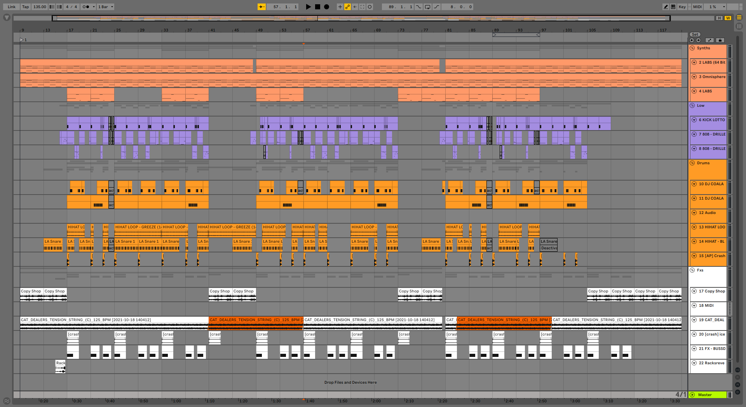Viewport: 746px width, 407px height.
Task: Click the Tap tempo button
Action: point(25,7)
